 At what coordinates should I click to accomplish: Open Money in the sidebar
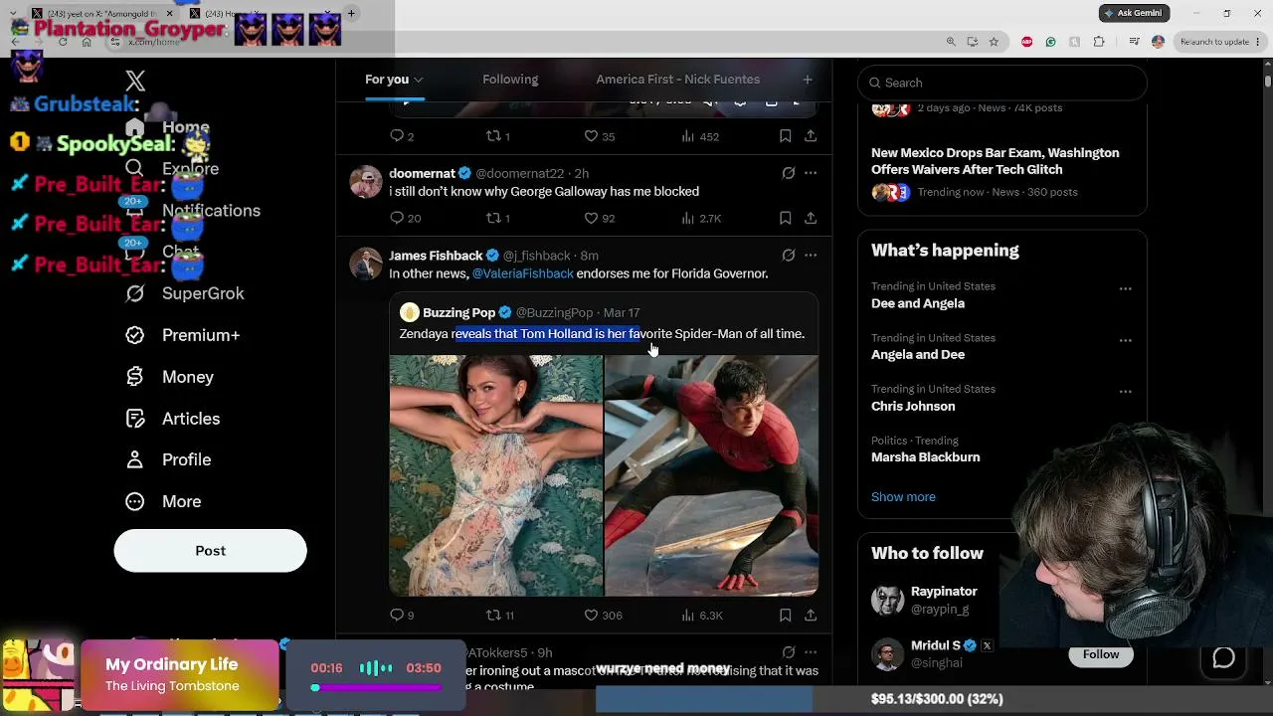coord(170,377)
